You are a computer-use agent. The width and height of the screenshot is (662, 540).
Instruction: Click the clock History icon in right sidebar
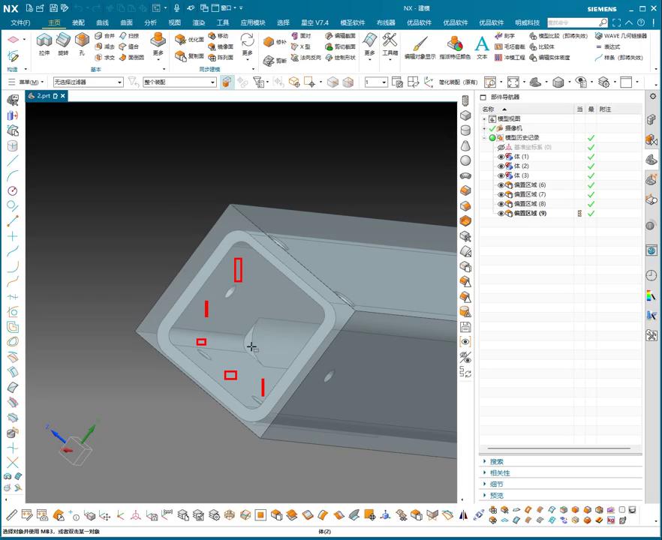click(651, 275)
